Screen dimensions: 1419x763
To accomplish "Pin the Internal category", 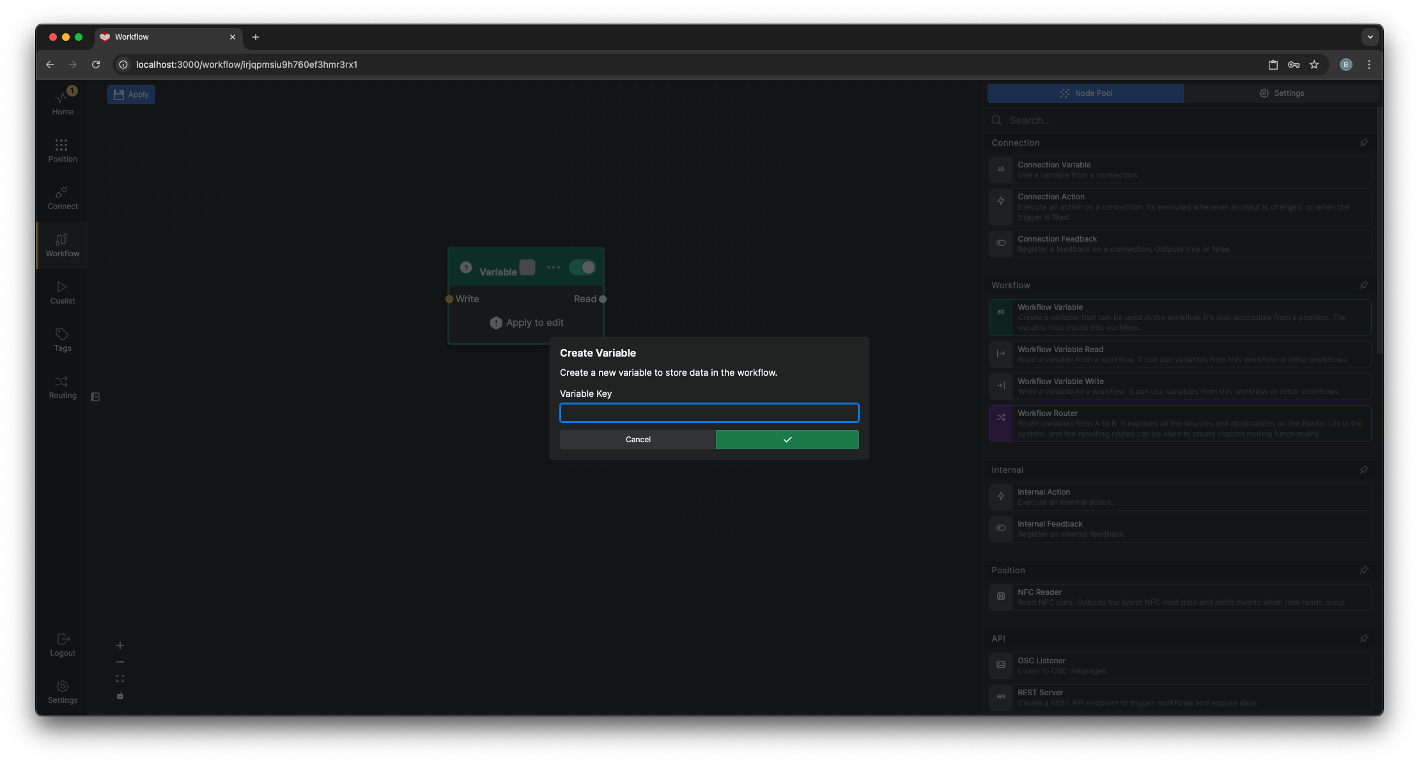I will [1364, 470].
